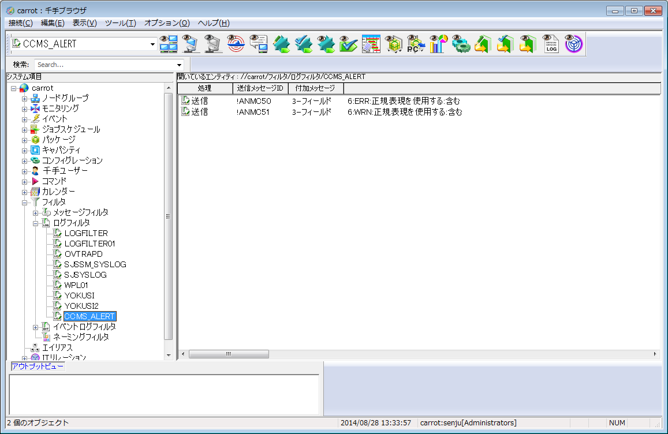Select the ネーミングフィルタ tree item
The height and width of the screenshot is (434, 668).
coord(81,337)
